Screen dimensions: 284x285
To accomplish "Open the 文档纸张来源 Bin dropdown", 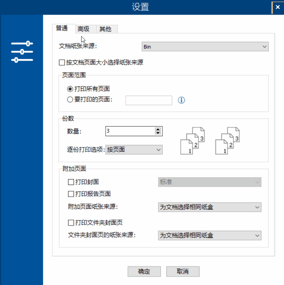I will (205, 47).
